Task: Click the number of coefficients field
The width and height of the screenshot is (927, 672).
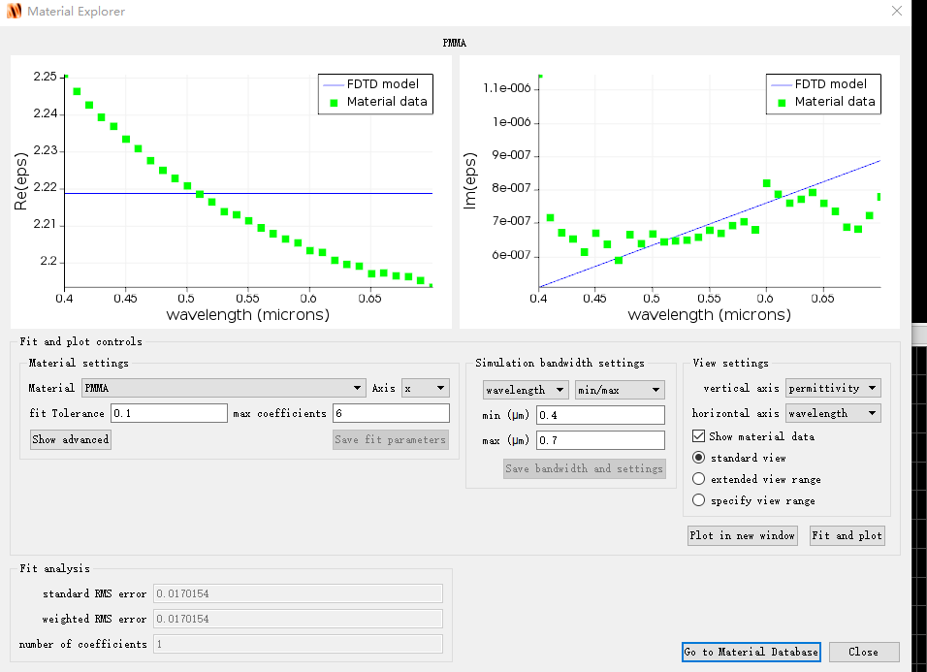Action: click(298, 644)
